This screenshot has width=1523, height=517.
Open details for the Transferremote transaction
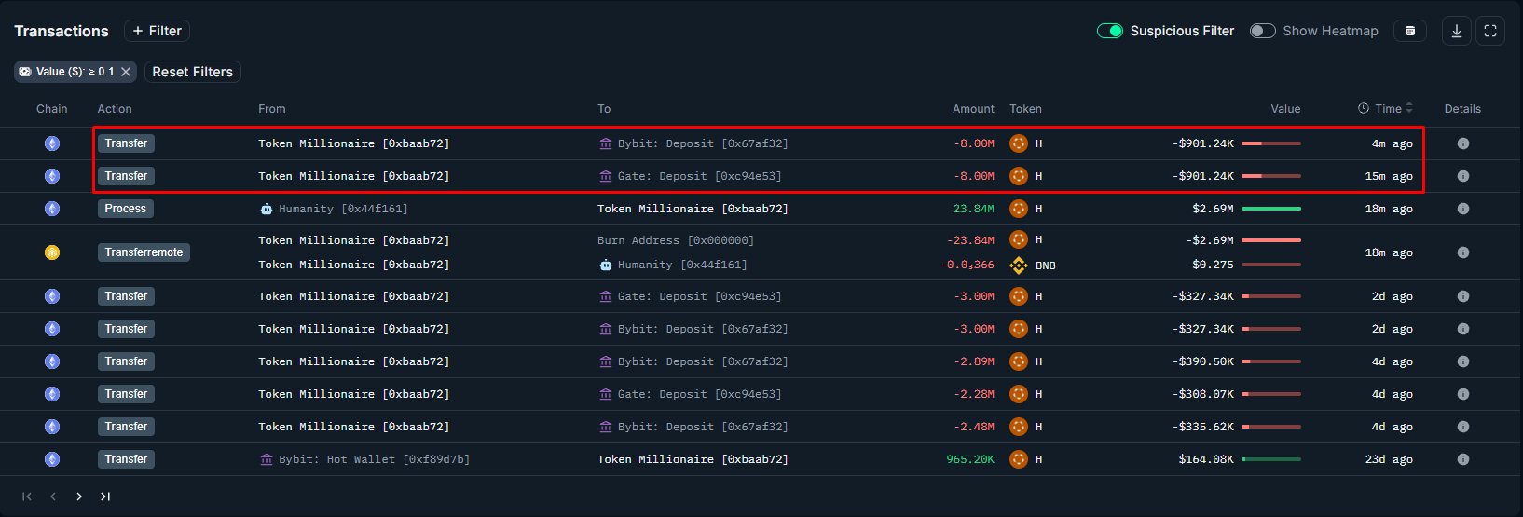1462,252
